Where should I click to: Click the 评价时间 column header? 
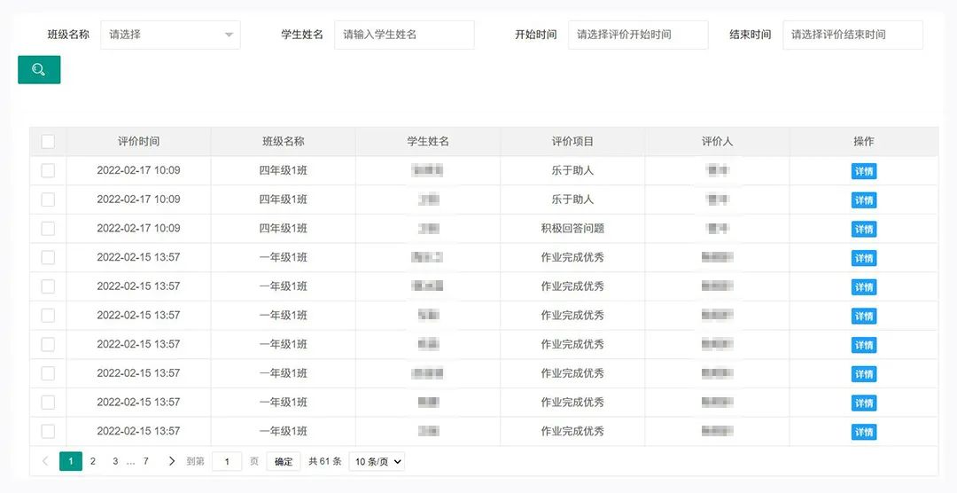138,142
